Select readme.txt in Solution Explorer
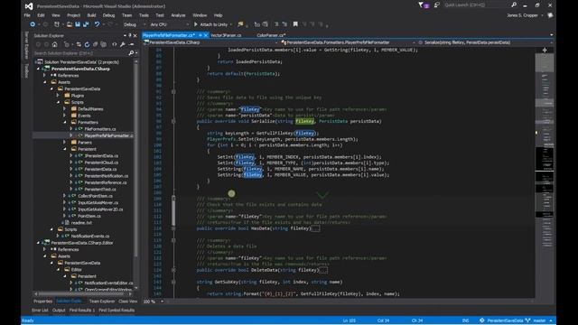This screenshot has width=578, height=325. (81, 223)
